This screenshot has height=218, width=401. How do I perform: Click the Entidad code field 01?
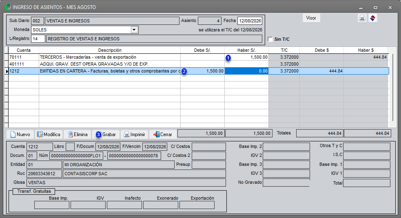(44, 165)
